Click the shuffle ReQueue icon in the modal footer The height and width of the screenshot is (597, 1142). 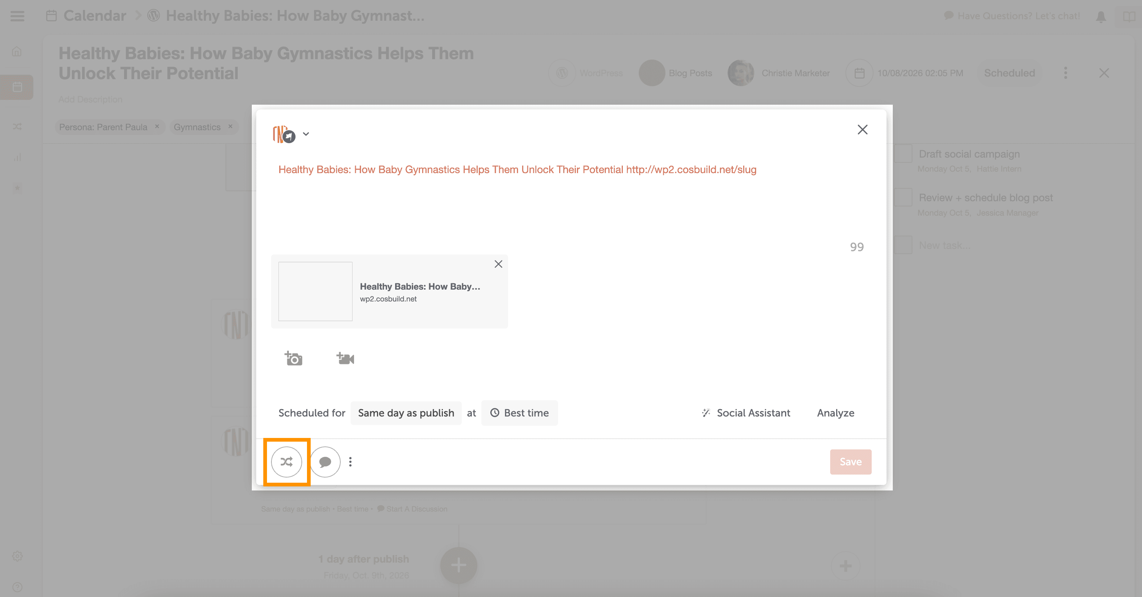(x=286, y=462)
